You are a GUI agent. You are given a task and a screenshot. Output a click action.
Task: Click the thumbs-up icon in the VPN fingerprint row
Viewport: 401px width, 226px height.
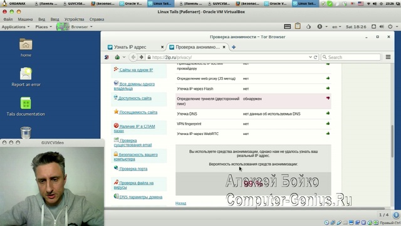point(328,123)
